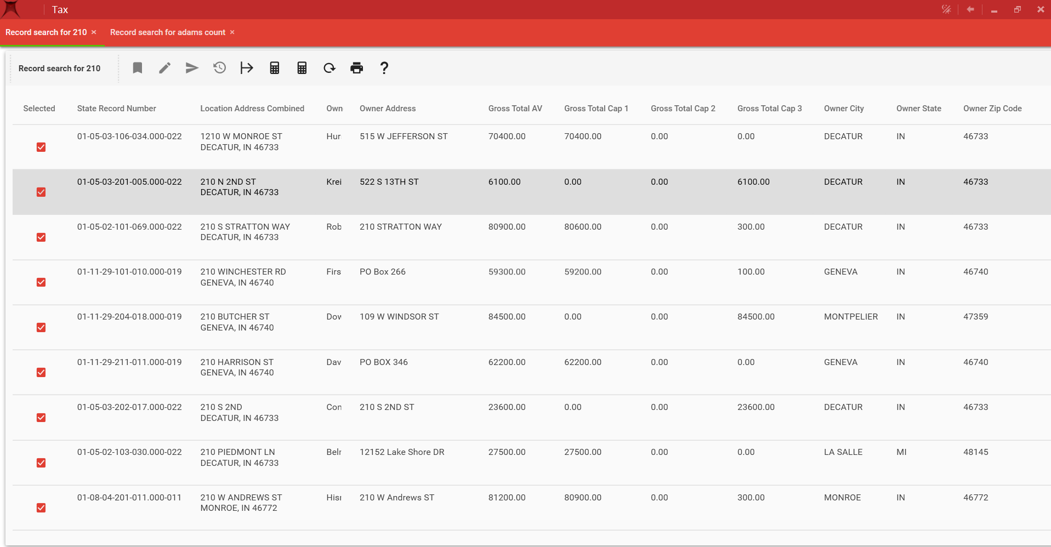
Task: Click the back arrow in title bar
Action: [970, 9]
